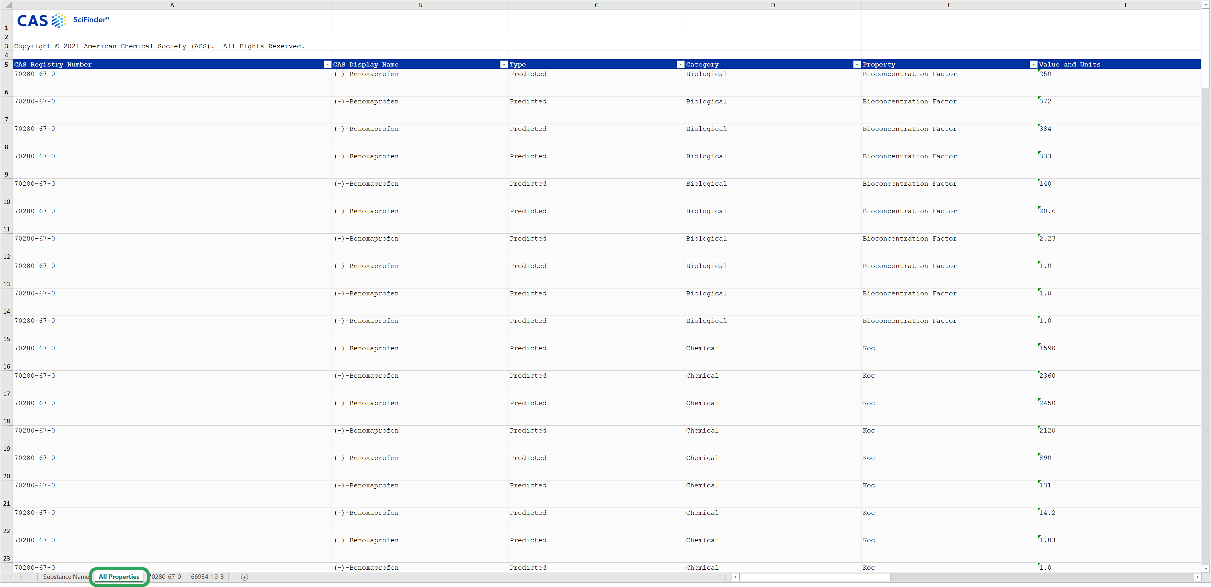Click the horizontal scrollbar right arrow

(1197, 577)
